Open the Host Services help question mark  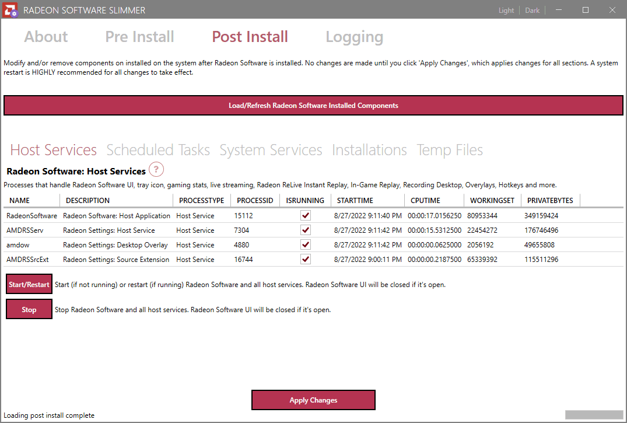point(156,169)
